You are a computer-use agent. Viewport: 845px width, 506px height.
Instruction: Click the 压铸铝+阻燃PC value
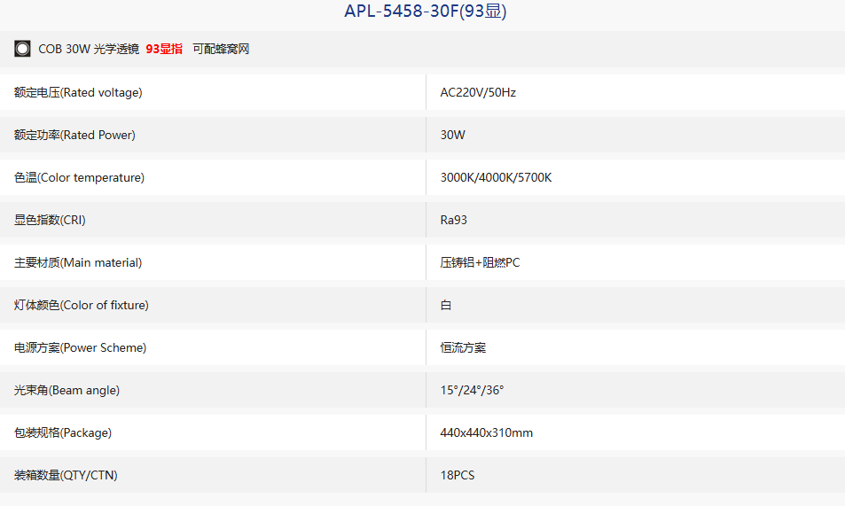pos(481,263)
